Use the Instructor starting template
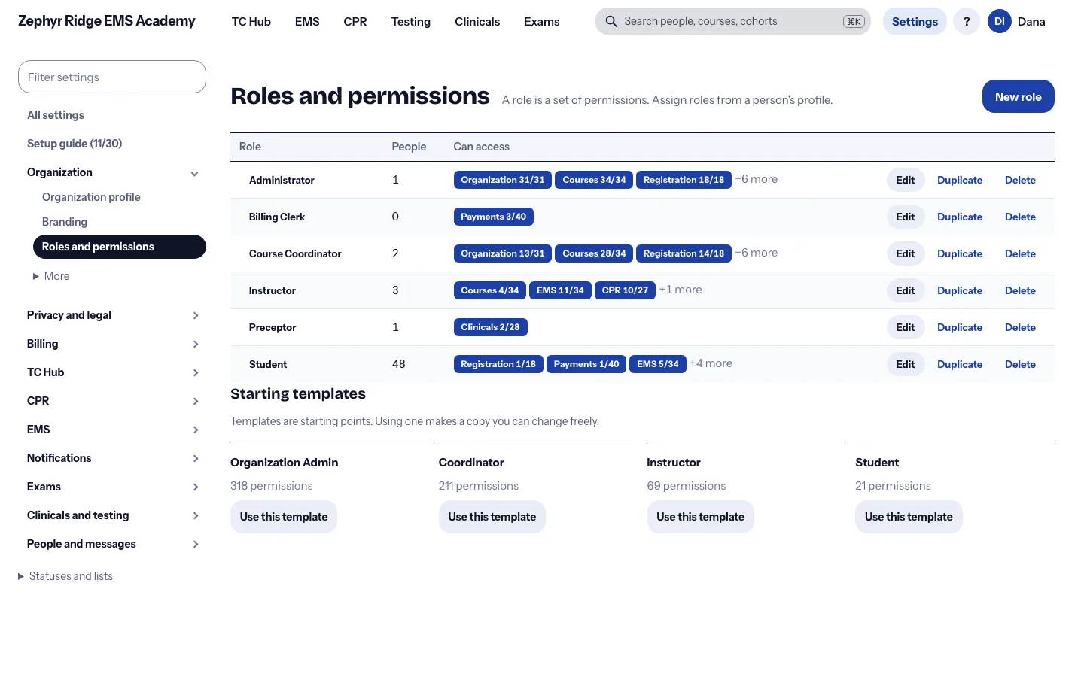 click(700, 517)
